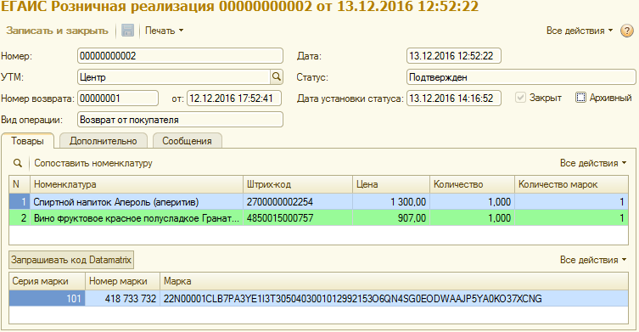
Task: Click the magnifier icon in УТМ field
Action: pos(277,76)
